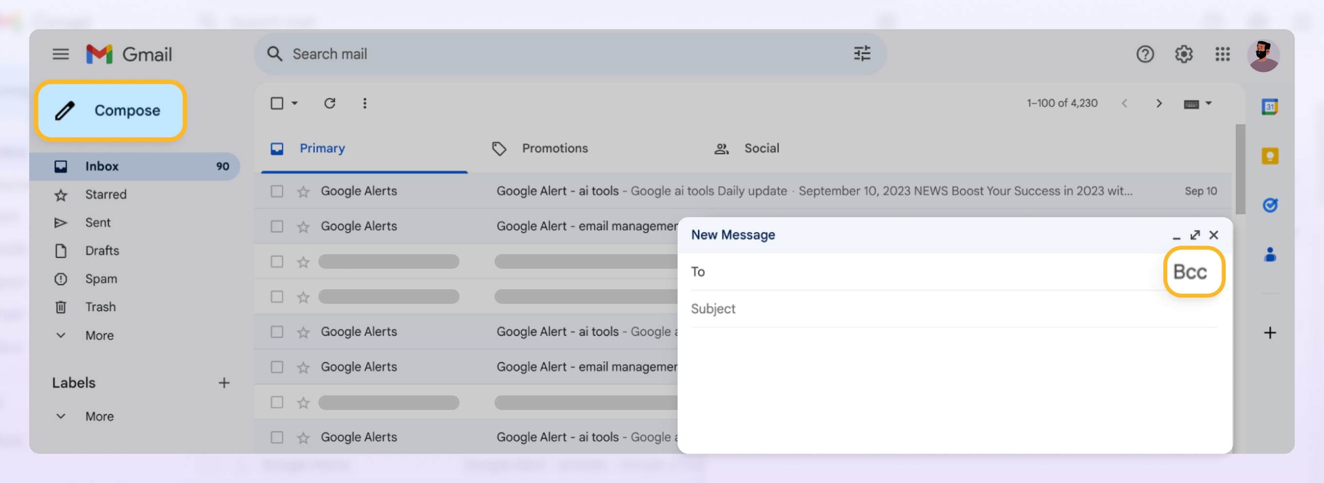Click the Google Calendar icon in right sidebar
The width and height of the screenshot is (1324, 483).
(x=1269, y=107)
